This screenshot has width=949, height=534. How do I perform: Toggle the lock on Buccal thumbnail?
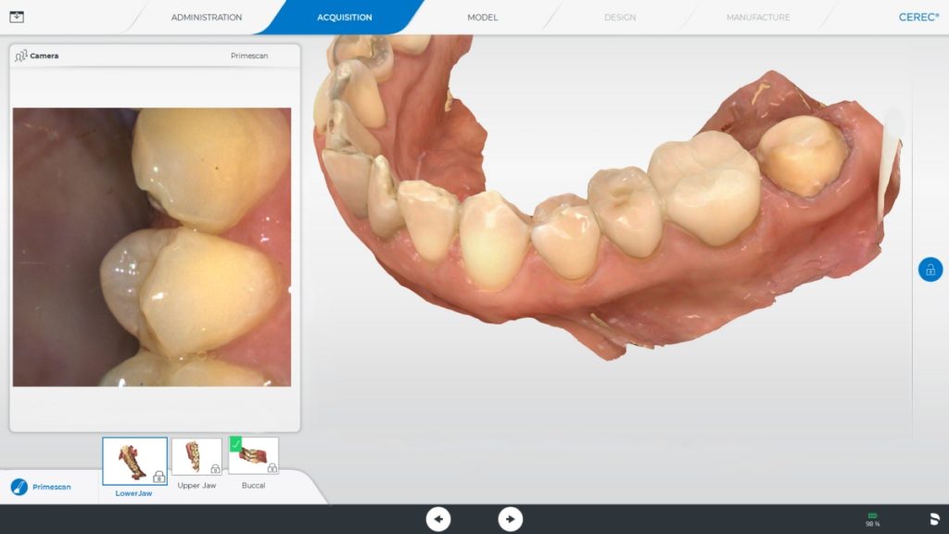tap(272, 467)
